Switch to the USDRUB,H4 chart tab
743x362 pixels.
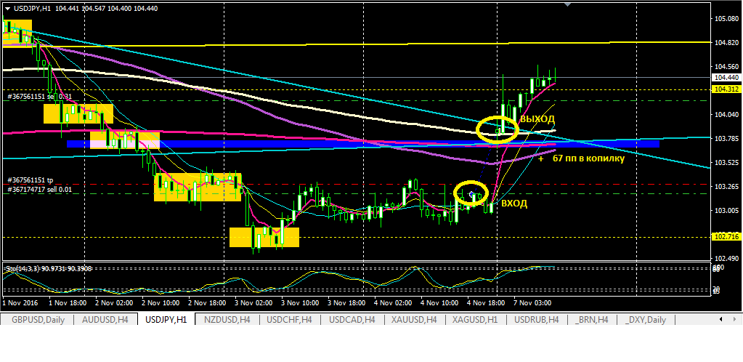[537, 320]
